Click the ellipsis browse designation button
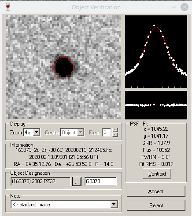This screenshot has height=216, width=192. [x=77, y=181]
